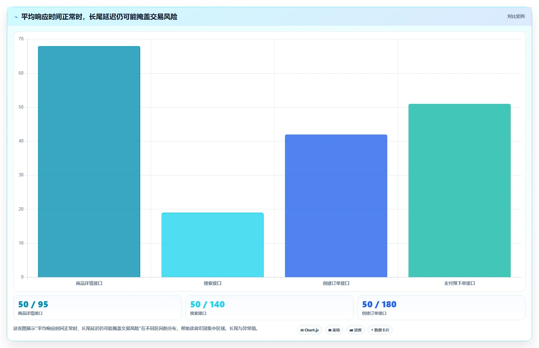
Task: Click the 商品详情接口 bar in chart
Action: click(x=89, y=162)
